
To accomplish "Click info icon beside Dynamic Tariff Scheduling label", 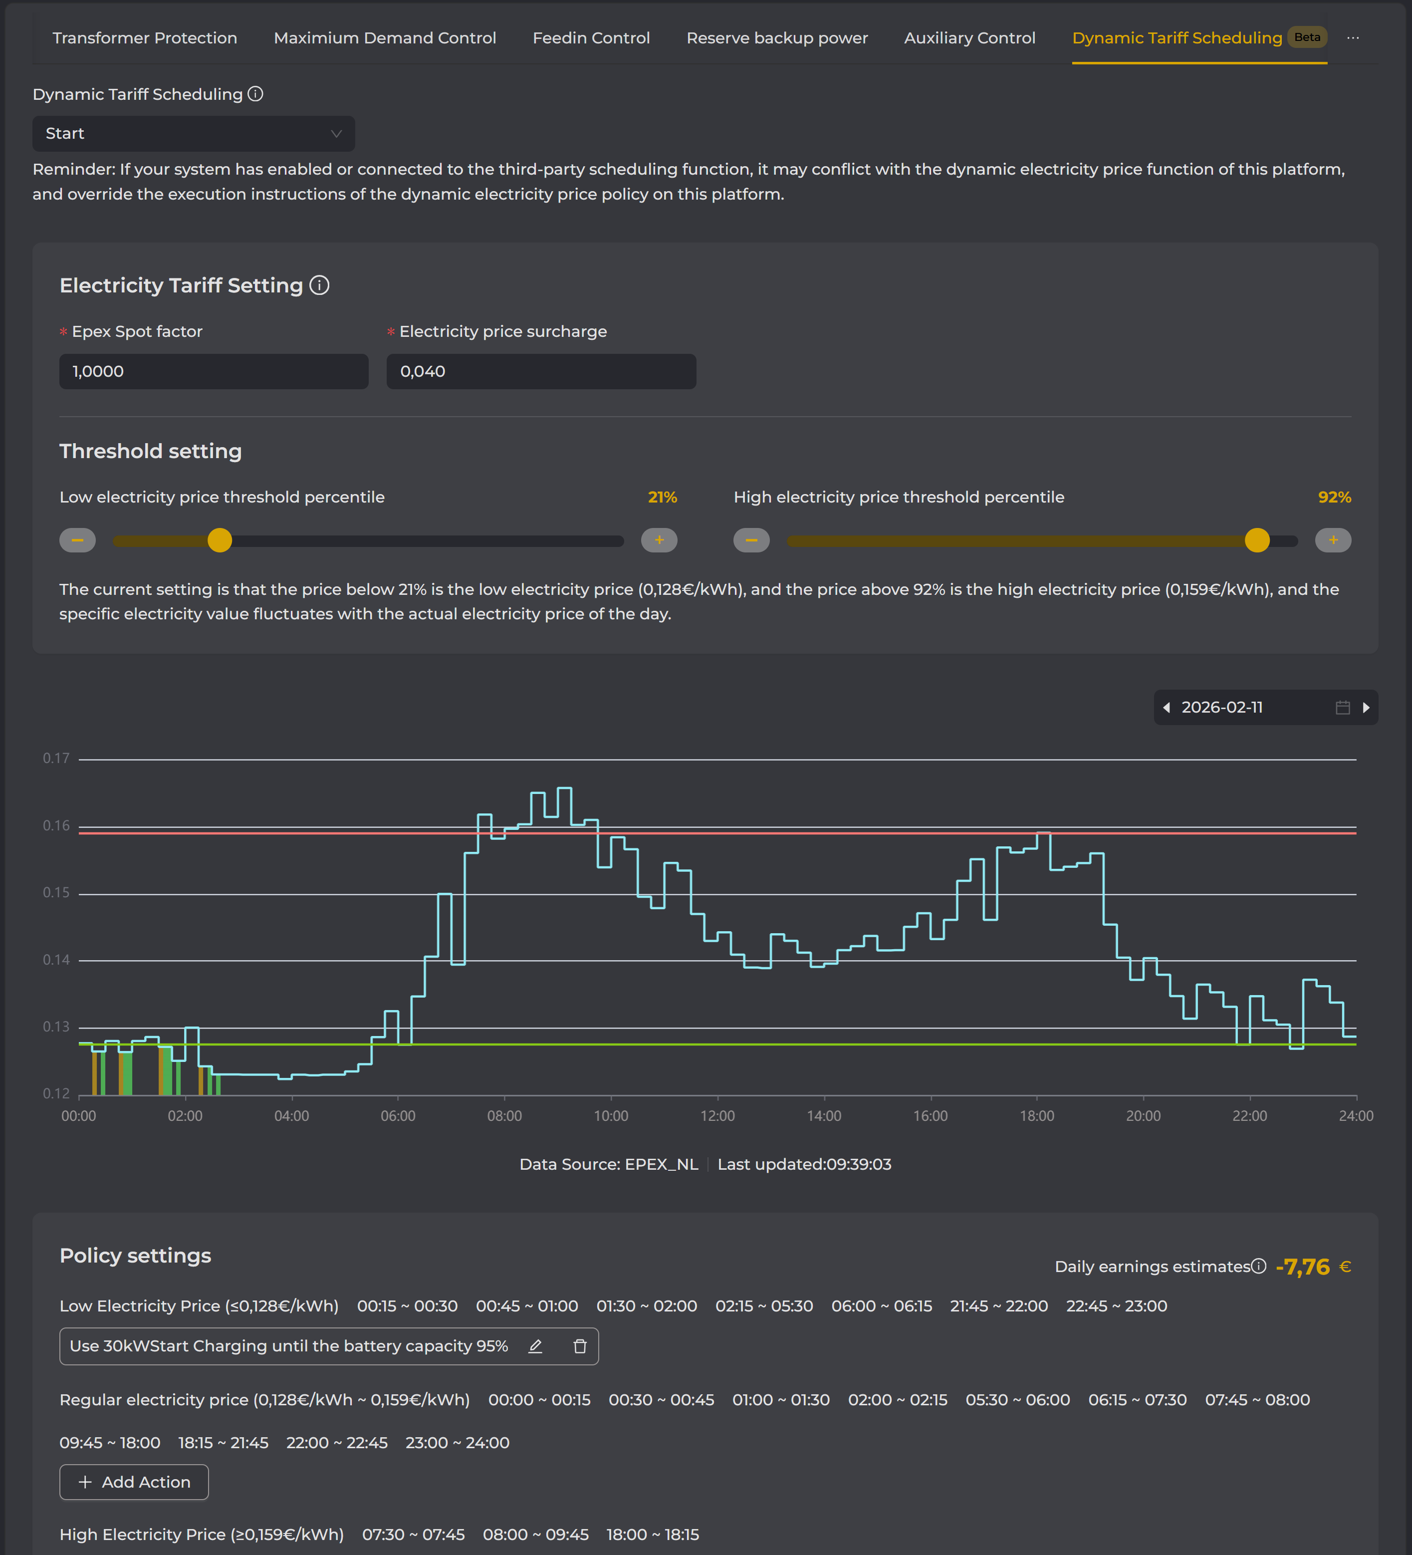I will (x=255, y=94).
